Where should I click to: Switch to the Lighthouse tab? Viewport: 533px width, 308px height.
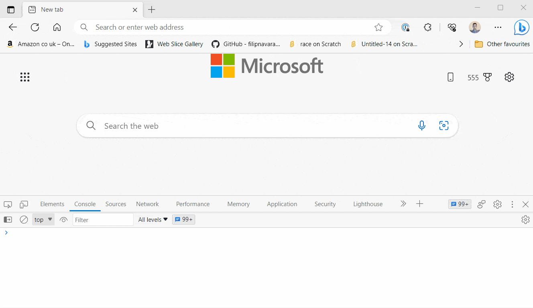[368, 204]
